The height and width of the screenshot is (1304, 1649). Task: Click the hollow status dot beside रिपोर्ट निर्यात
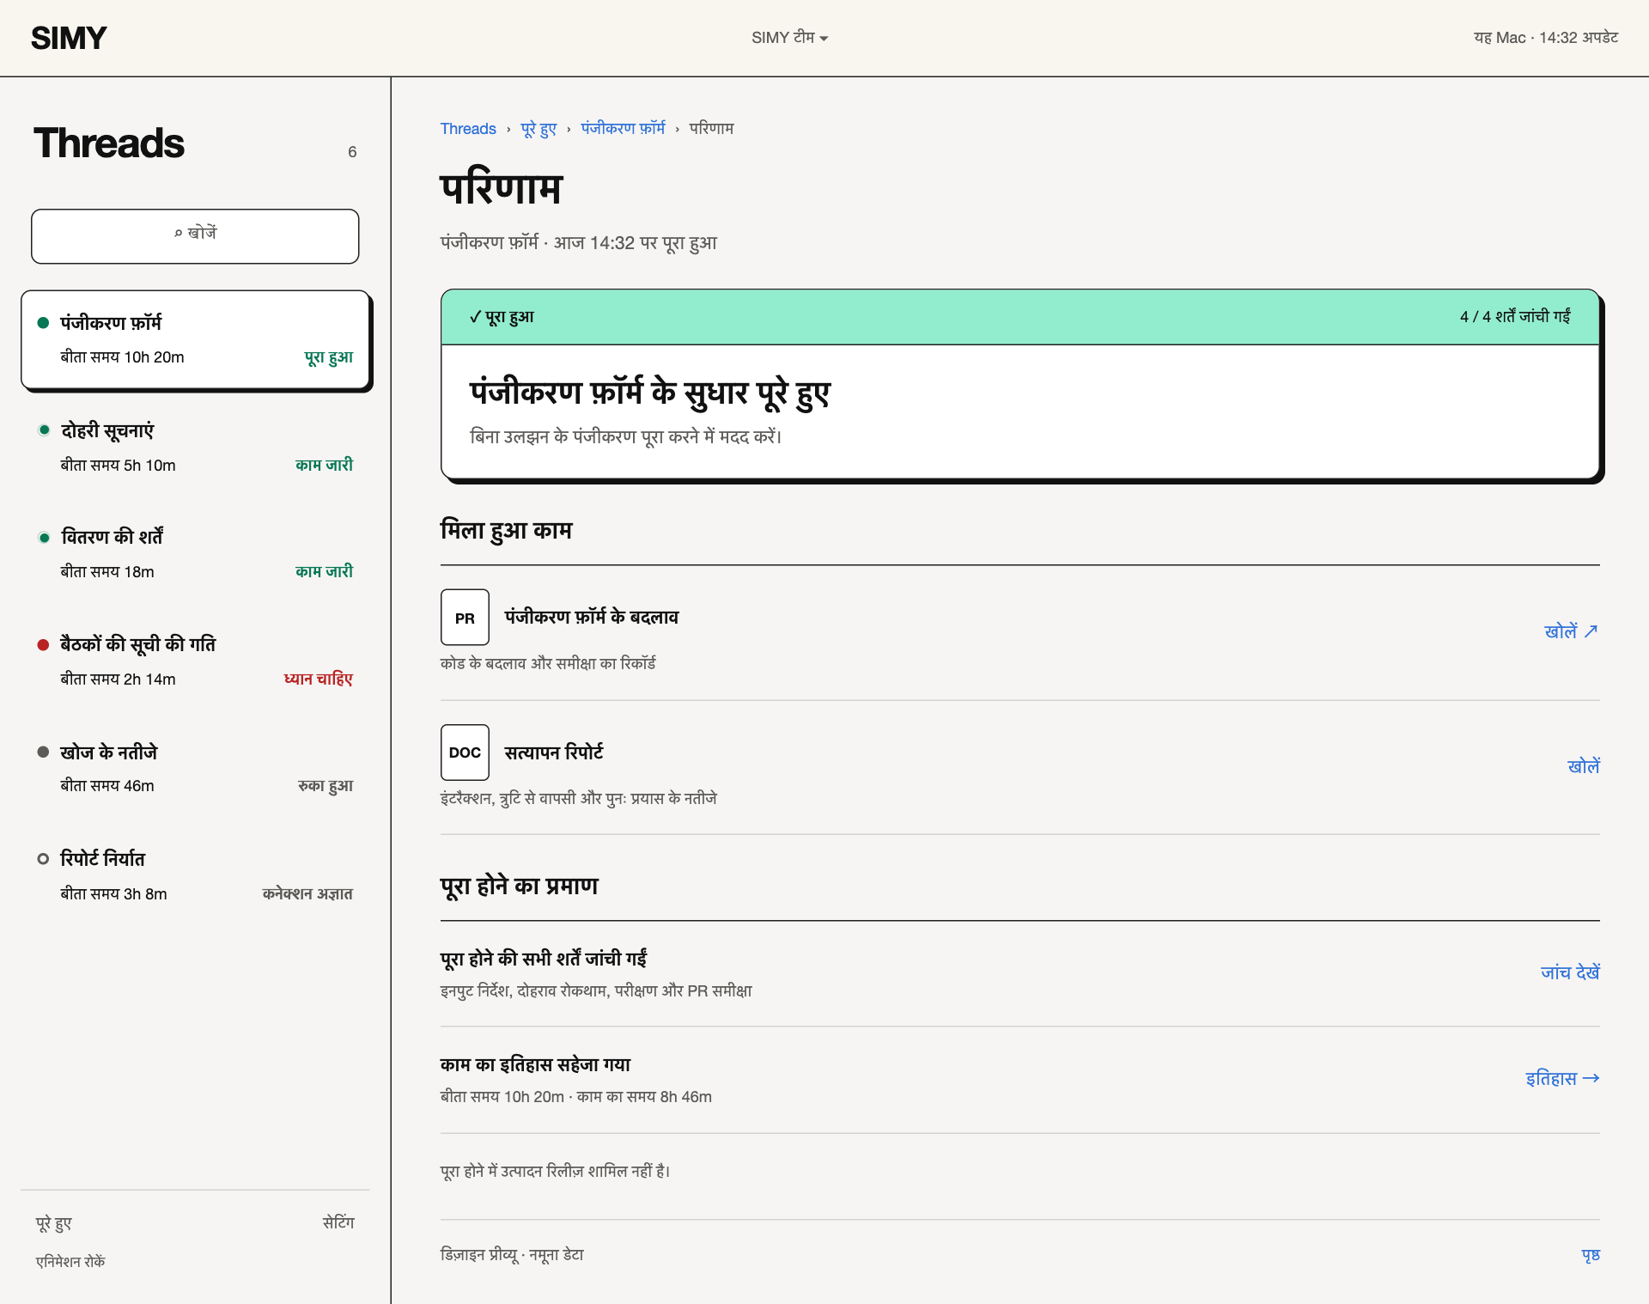tap(43, 858)
